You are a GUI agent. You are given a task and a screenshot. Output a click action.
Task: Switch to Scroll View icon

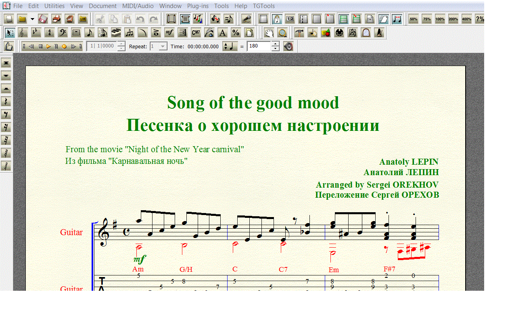pyautogui.click(x=171, y=19)
